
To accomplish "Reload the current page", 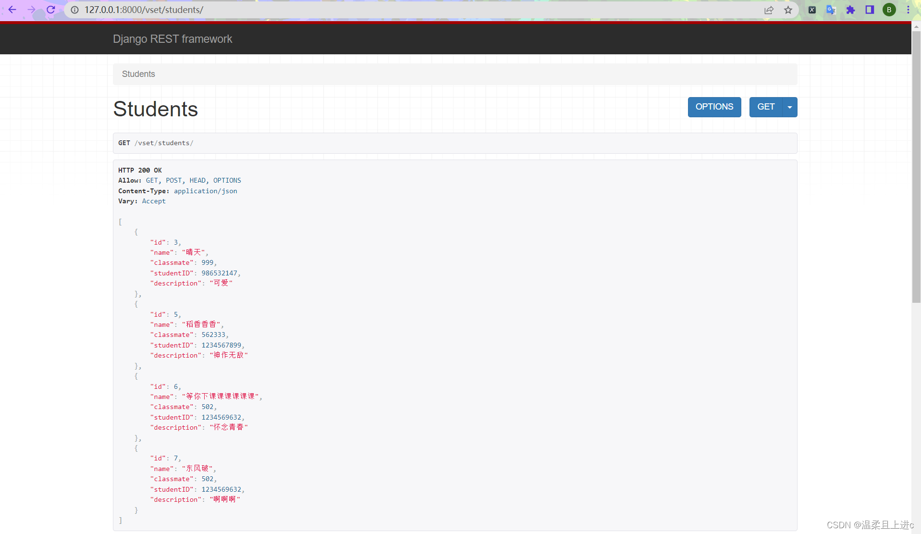I will (51, 10).
